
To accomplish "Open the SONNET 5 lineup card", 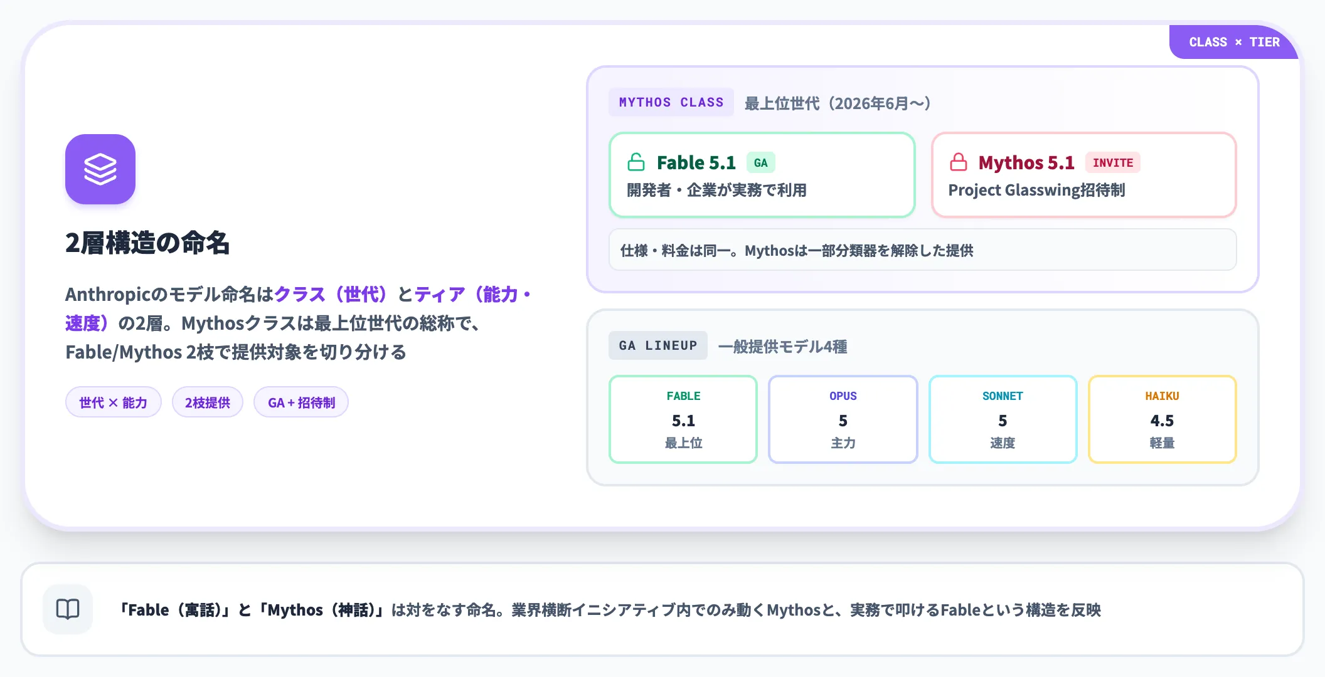I will point(1003,419).
